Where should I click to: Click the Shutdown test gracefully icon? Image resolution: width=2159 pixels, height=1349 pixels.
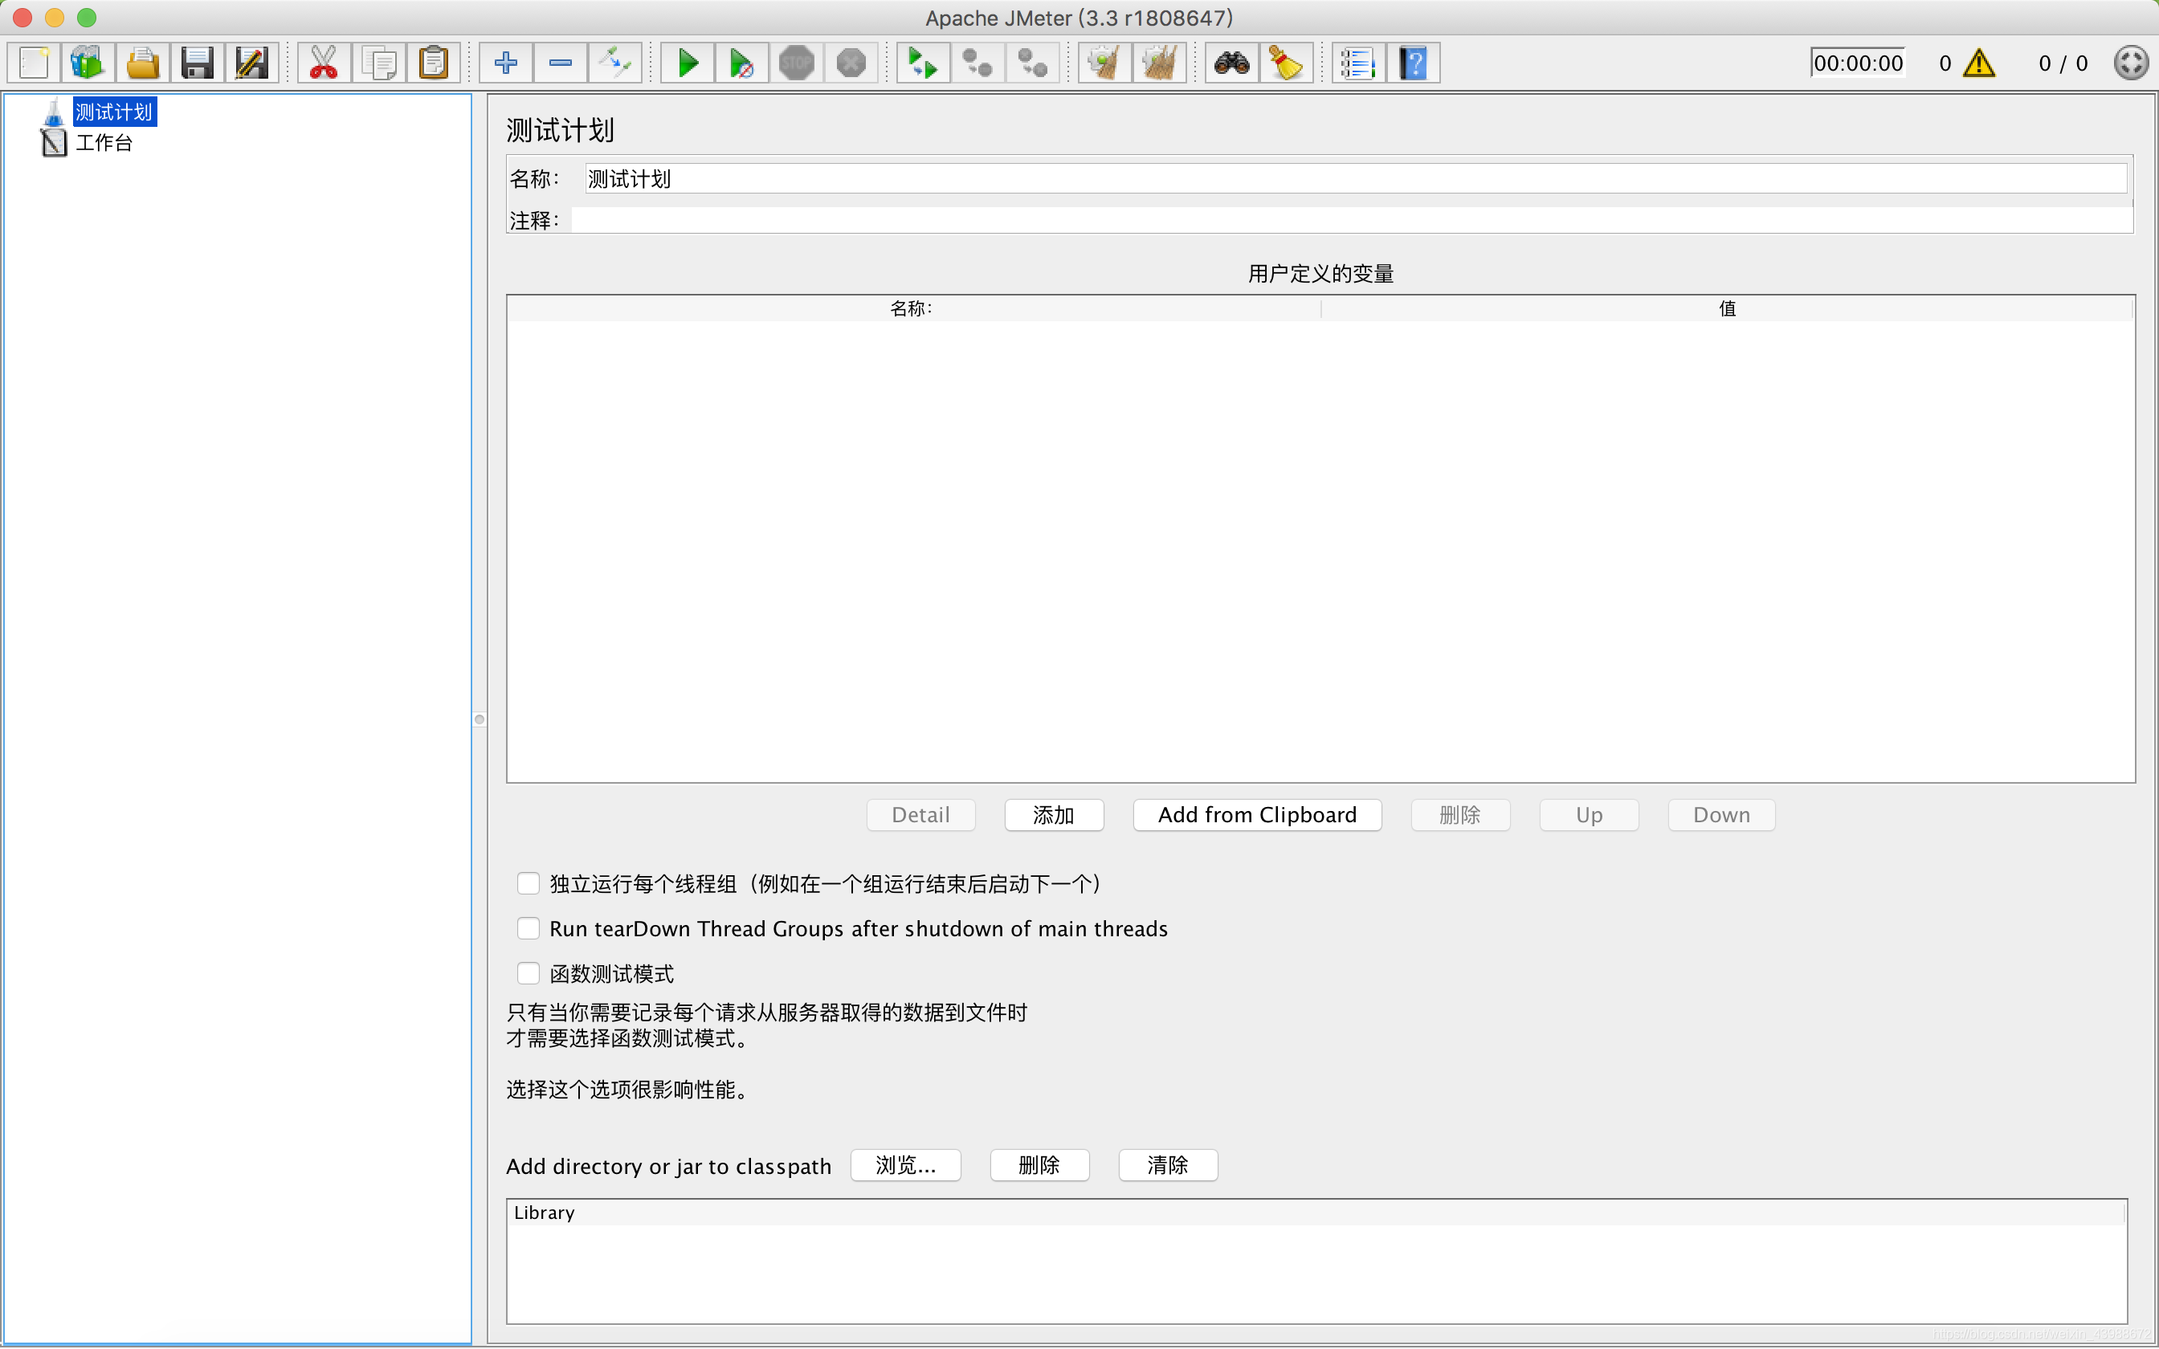851,62
